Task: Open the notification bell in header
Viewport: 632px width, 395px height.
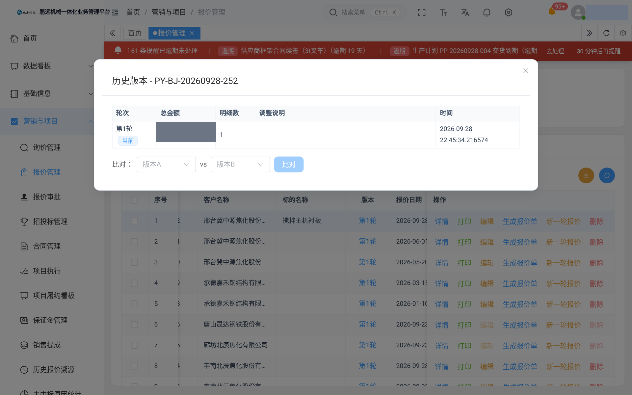Action: tap(487, 13)
